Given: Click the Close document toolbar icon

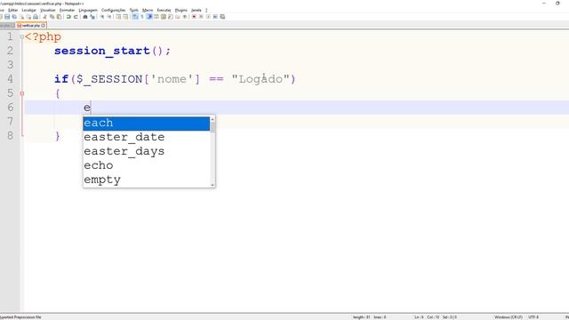Looking at the screenshot, I should click(x=22, y=17).
